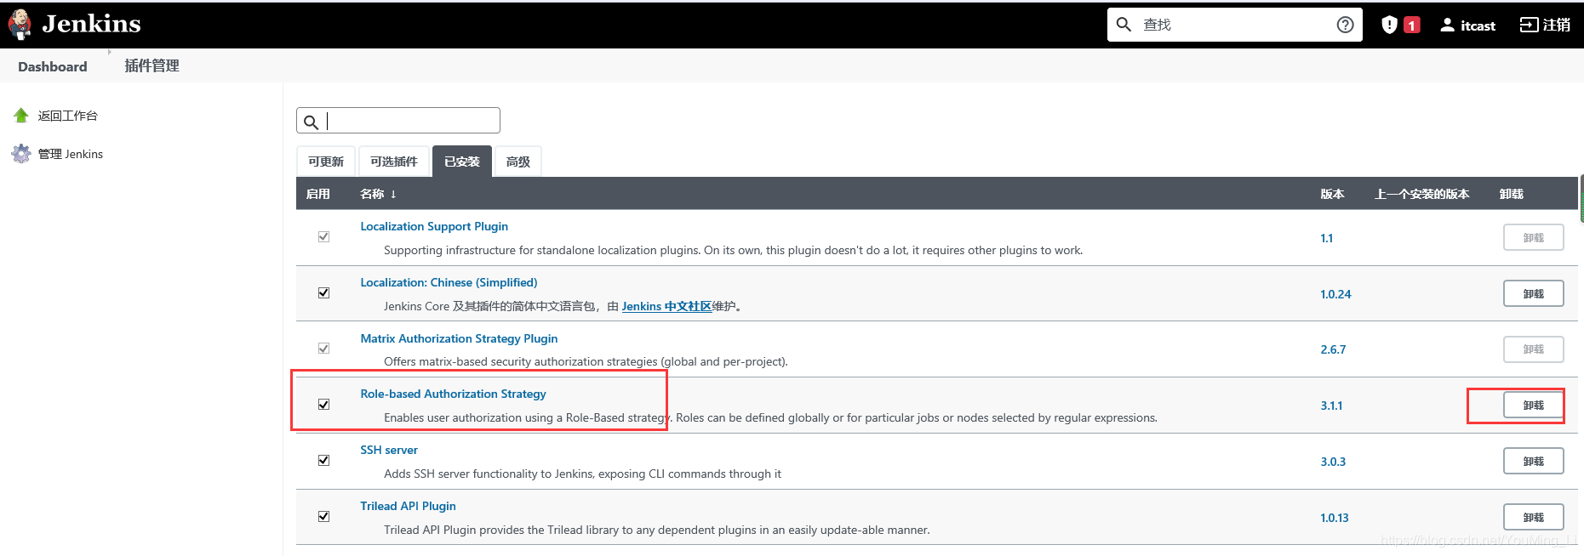Uninstall SSH server plugin
Screen dimensions: 1584x556
(x=1533, y=461)
